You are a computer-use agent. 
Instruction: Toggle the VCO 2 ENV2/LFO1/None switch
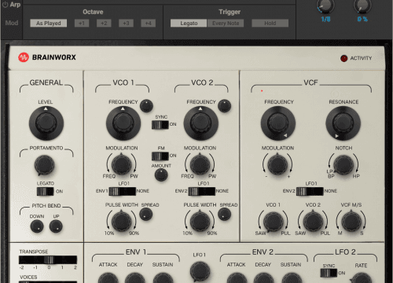pyautogui.click(x=201, y=191)
